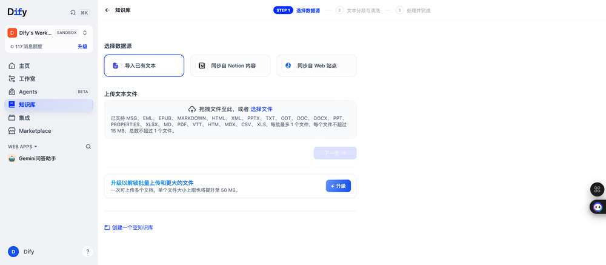Click the globe icon for Web 站点
This screenshot has width=606, height=265.
click(288, 65)
